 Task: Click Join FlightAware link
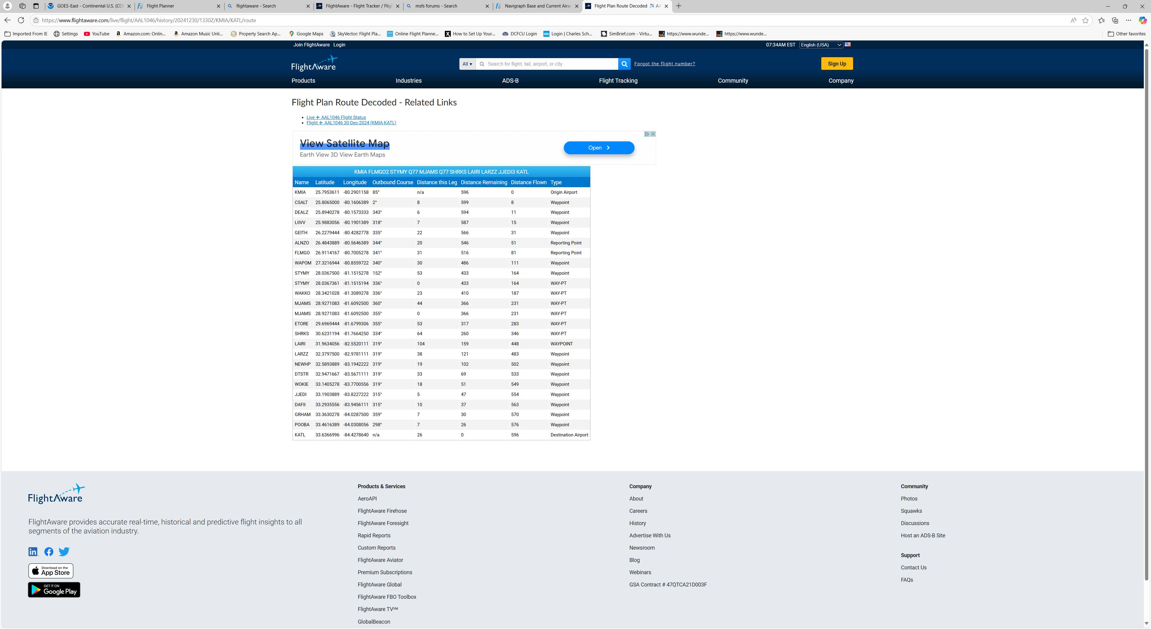coord(311,45)
